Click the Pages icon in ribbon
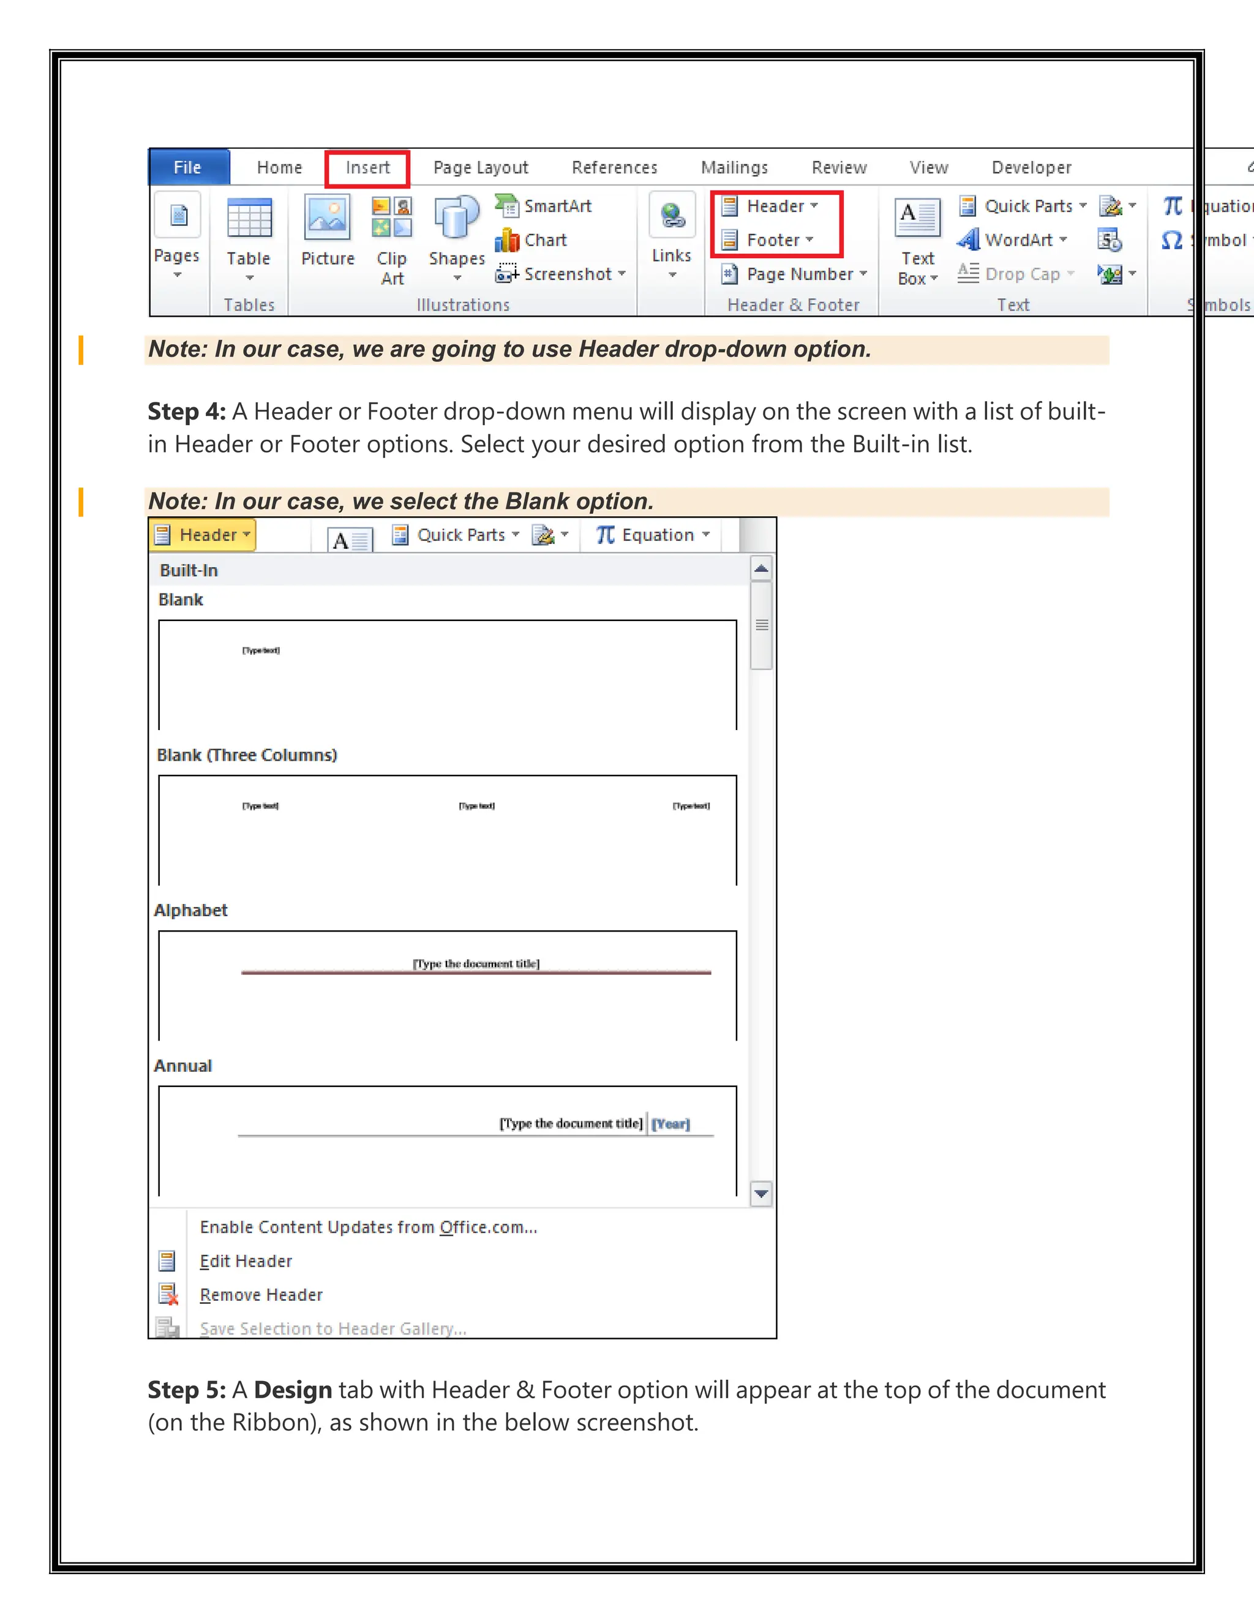 coord(178,216)
